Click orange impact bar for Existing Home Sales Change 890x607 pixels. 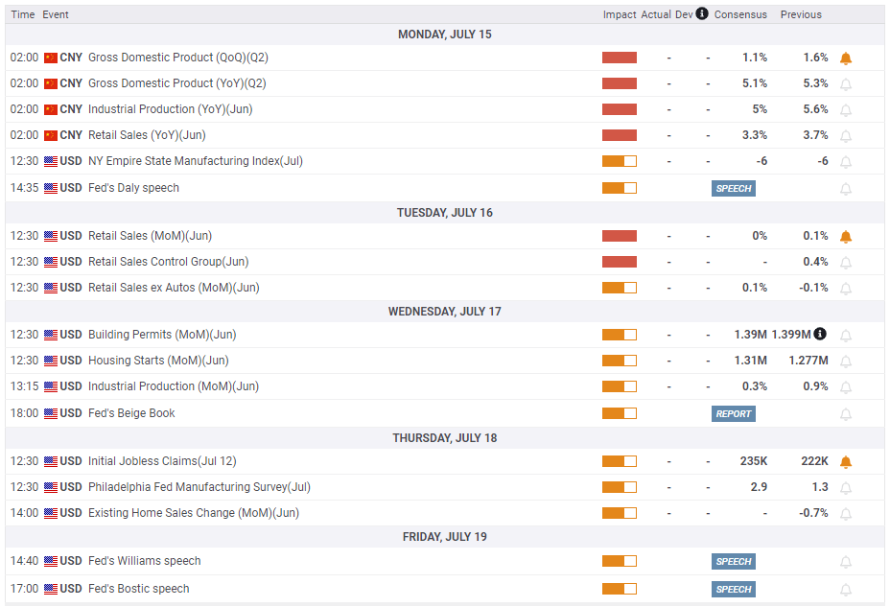tap(620, 513)
